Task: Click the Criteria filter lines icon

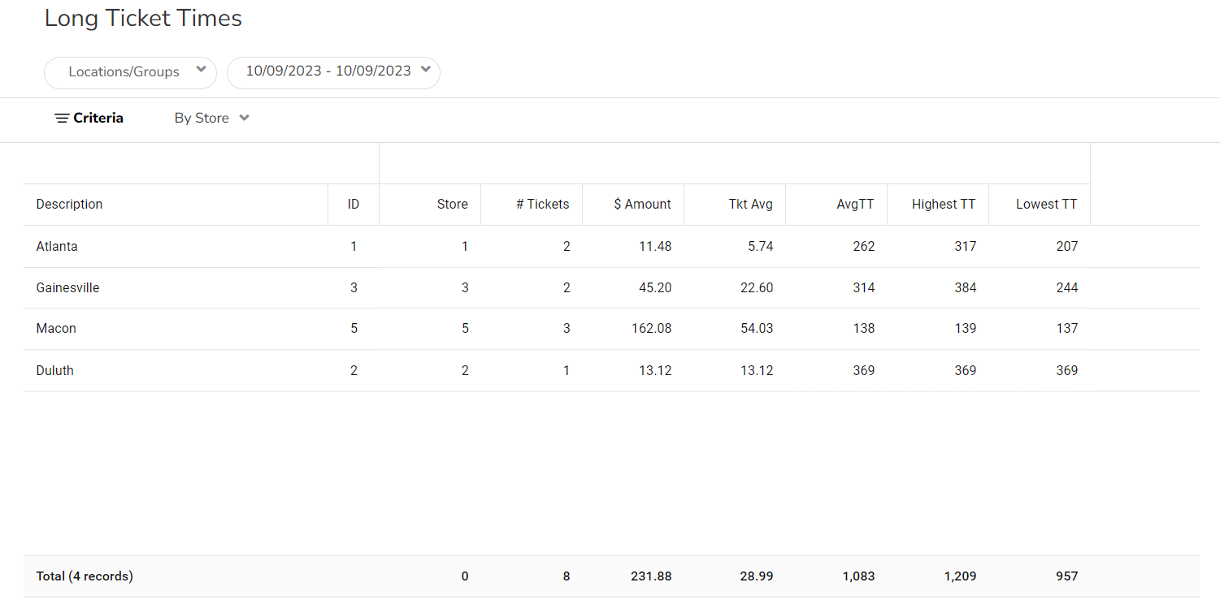Action: (x=62, y=119)
